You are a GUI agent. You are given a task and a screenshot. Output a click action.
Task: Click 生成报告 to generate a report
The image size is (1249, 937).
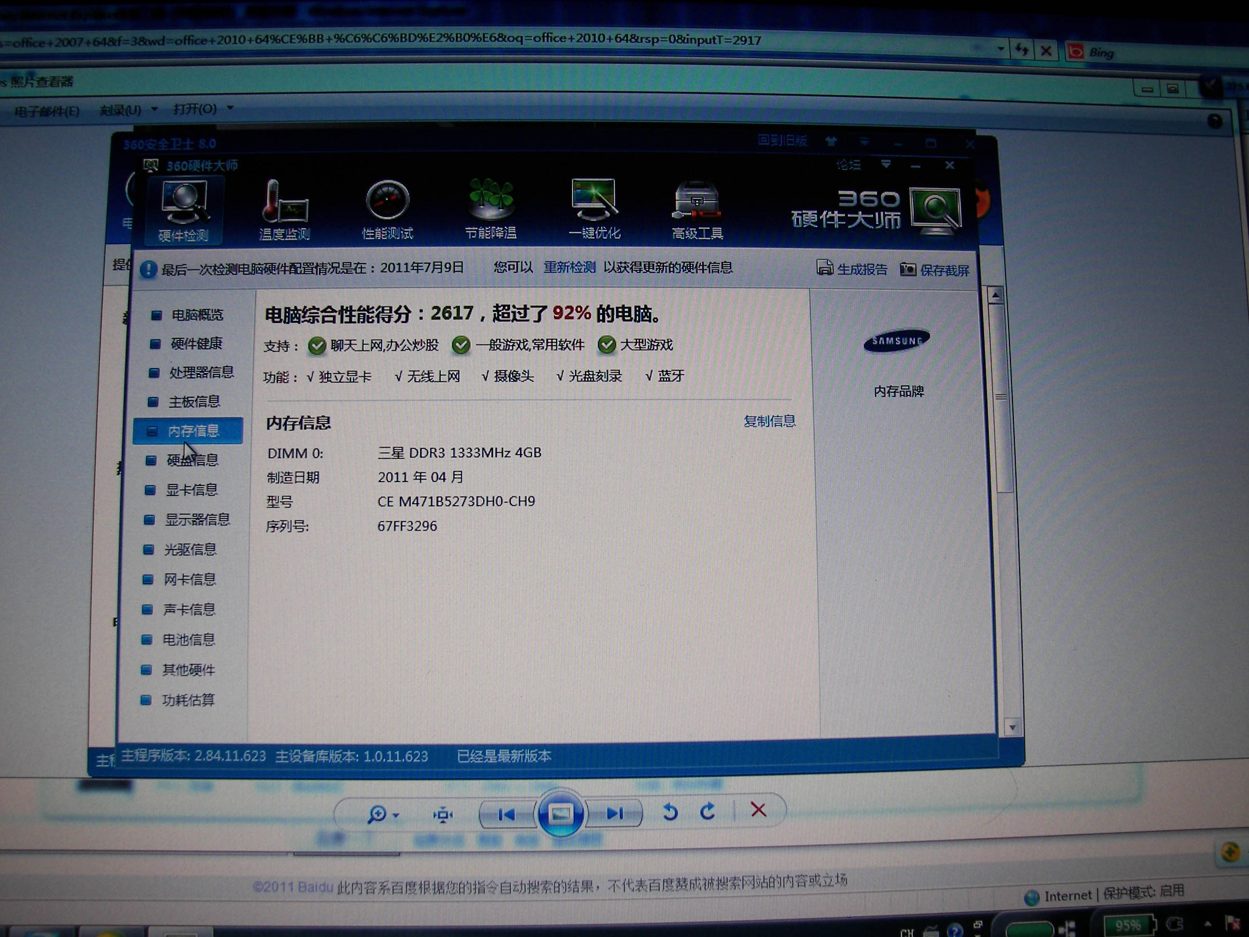(852, 269)
